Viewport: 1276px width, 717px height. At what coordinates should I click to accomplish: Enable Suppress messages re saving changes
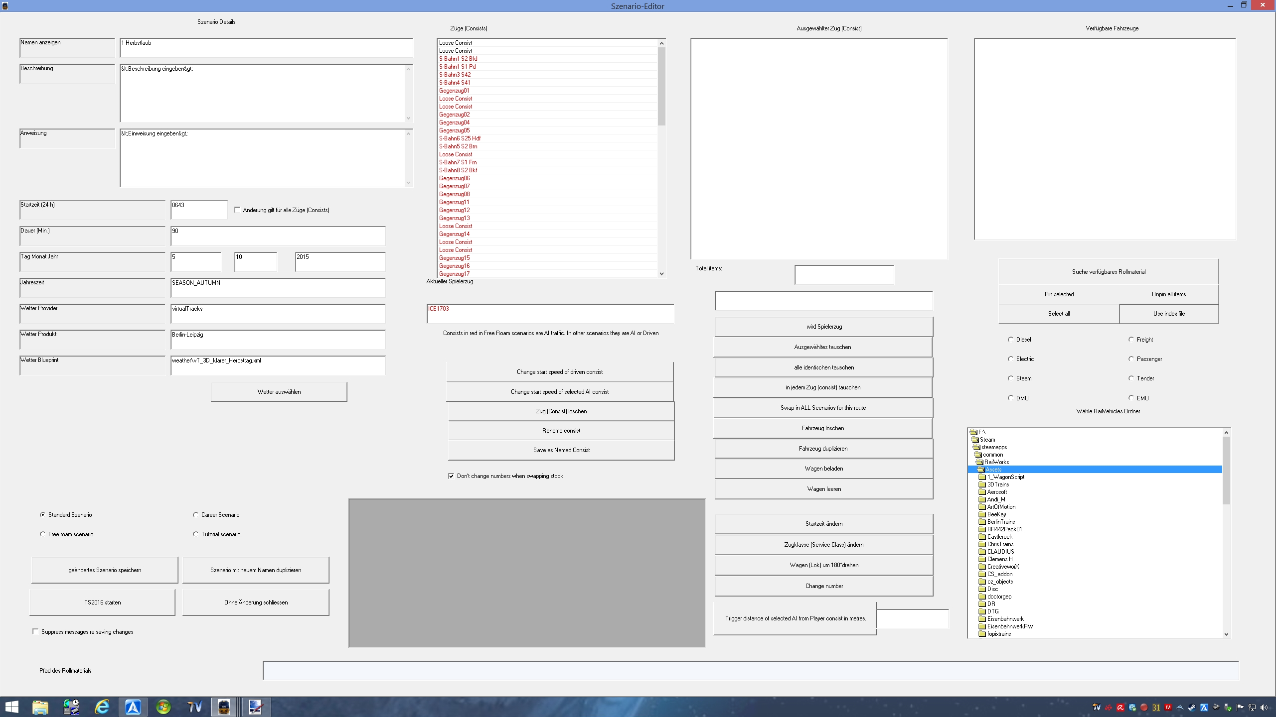pyautogui.click(x=36, y=632)
